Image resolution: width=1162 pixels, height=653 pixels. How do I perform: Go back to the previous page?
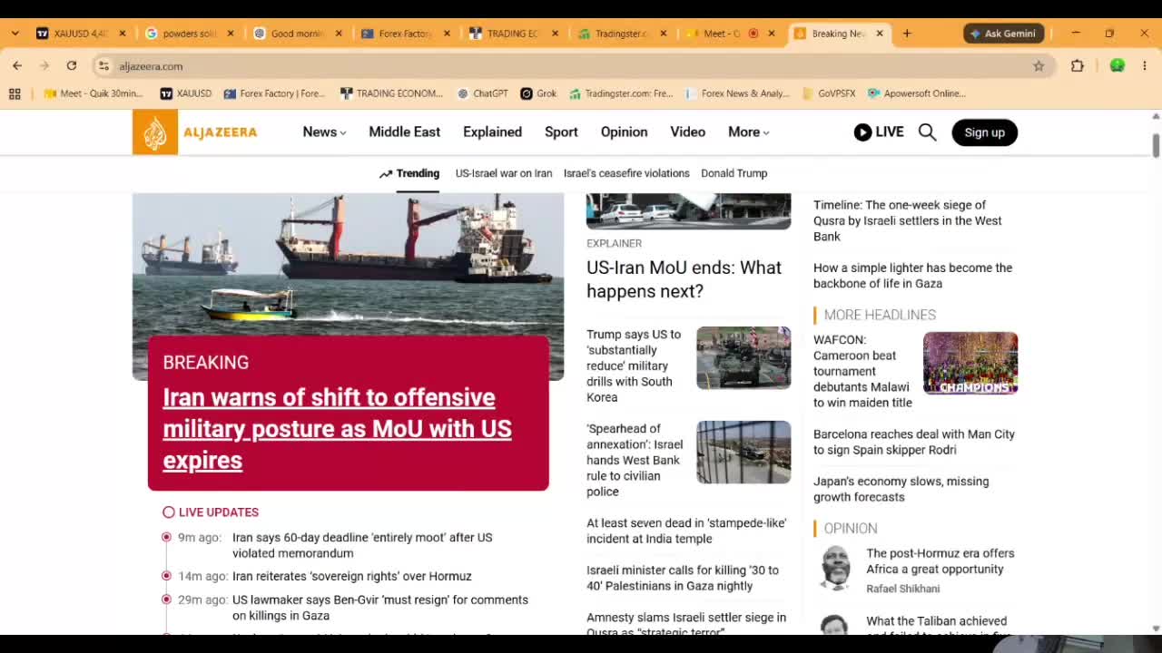pyautogui.click(x=17, y=65)
